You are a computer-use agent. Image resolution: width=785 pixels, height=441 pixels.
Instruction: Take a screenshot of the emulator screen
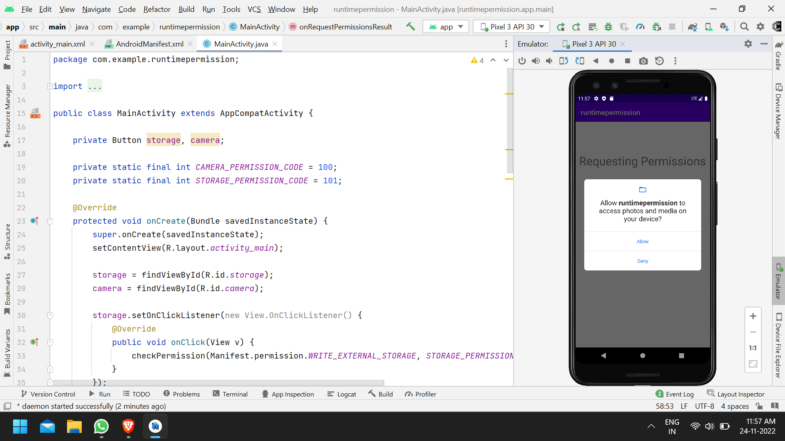point(643,61)
